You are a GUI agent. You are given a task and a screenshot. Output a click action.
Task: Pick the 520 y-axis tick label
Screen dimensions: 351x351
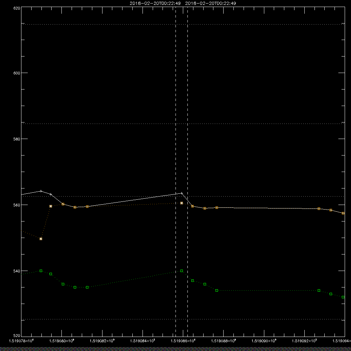(17, 336)
